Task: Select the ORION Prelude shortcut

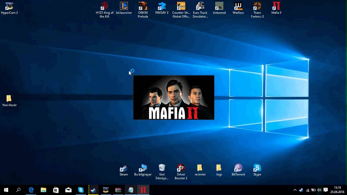Action: pyautogui.click(x=143, y=10)
